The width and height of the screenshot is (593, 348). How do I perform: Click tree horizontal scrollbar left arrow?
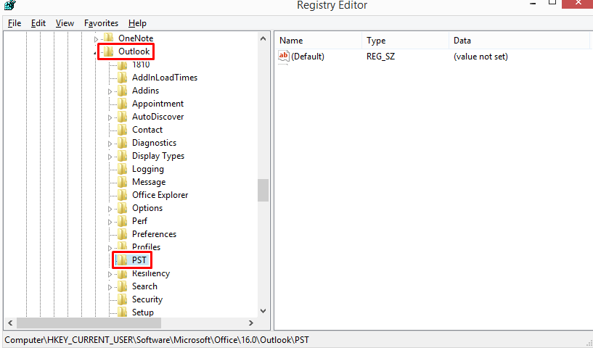10,323
